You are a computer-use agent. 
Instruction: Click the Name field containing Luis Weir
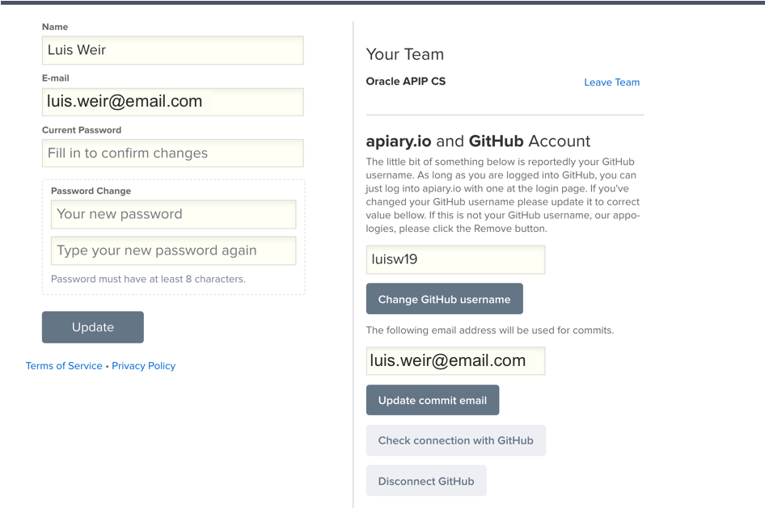[x=173, y=50]
